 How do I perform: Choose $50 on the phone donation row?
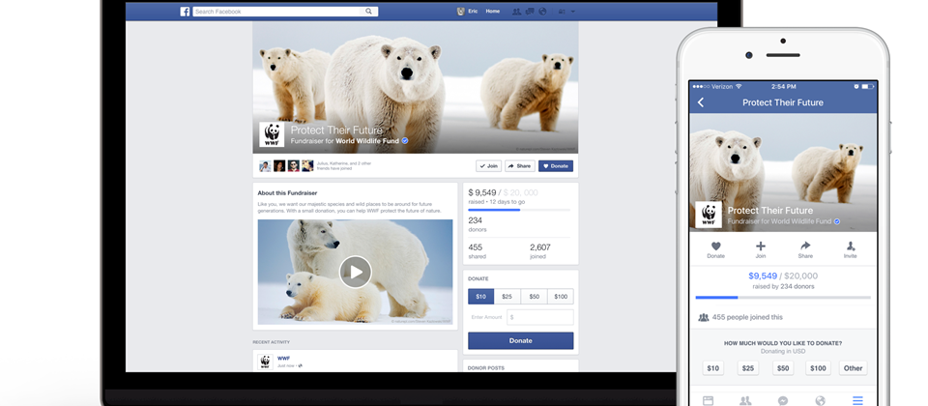click(x=783, y=368)
